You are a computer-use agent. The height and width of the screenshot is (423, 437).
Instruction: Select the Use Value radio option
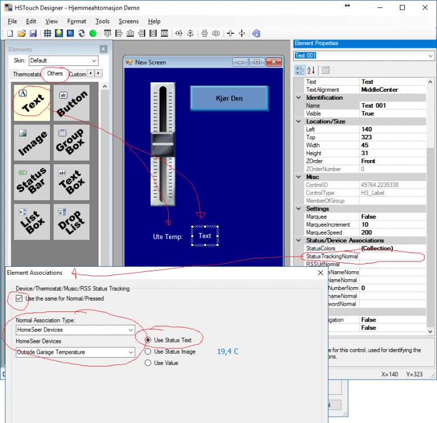pyautogui.click(x=148, y=363)
